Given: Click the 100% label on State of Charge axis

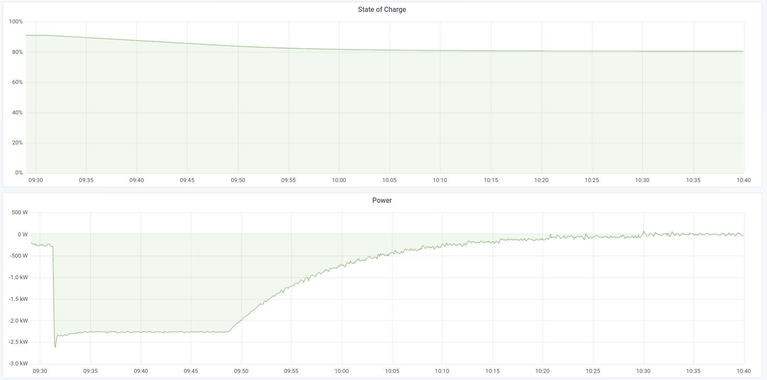Looking at the screenshot, I should (x=16, y=22).
